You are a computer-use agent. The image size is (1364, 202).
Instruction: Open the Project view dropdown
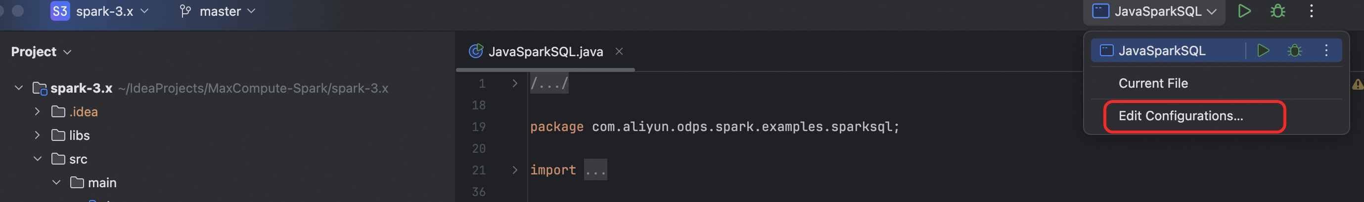point(41,52)
